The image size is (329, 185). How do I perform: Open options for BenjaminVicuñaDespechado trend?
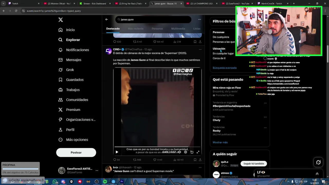pyautogui.click(x=265, y=103)
